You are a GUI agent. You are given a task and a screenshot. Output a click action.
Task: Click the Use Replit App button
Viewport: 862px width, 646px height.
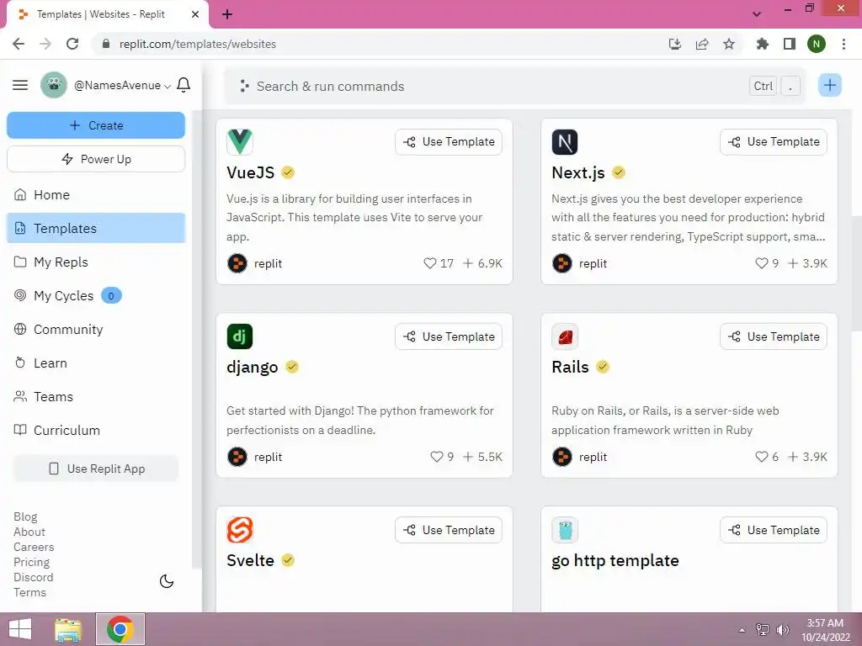pos(96,469)
